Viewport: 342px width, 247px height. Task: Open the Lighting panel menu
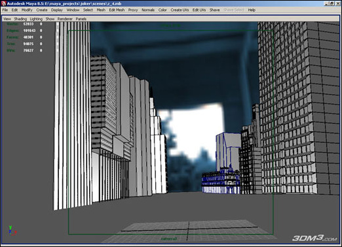pos(36,19)
